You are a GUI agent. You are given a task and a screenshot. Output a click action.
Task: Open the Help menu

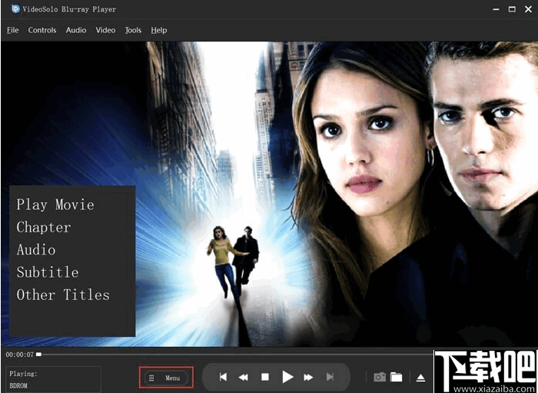(x=159, y=30)
